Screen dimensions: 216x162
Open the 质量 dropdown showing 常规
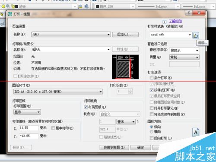pyautogui.click(x=184, y=57)
